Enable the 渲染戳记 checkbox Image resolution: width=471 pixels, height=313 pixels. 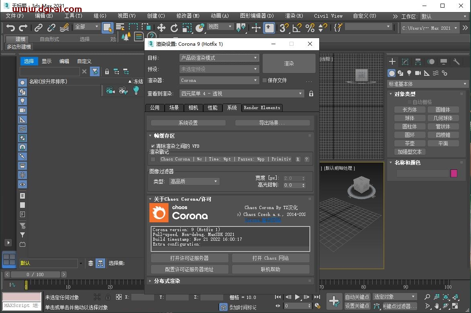(153, 159)
